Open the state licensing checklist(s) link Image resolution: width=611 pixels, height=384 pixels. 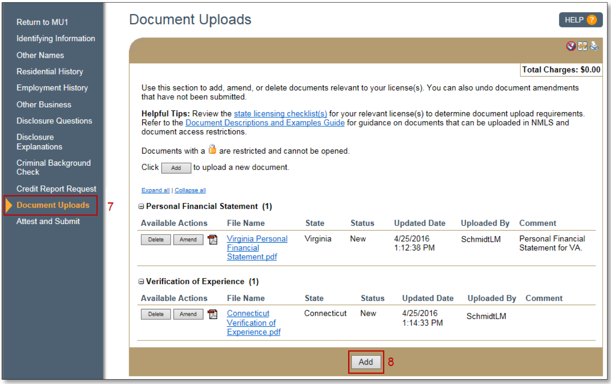click(x=280, y=114)
